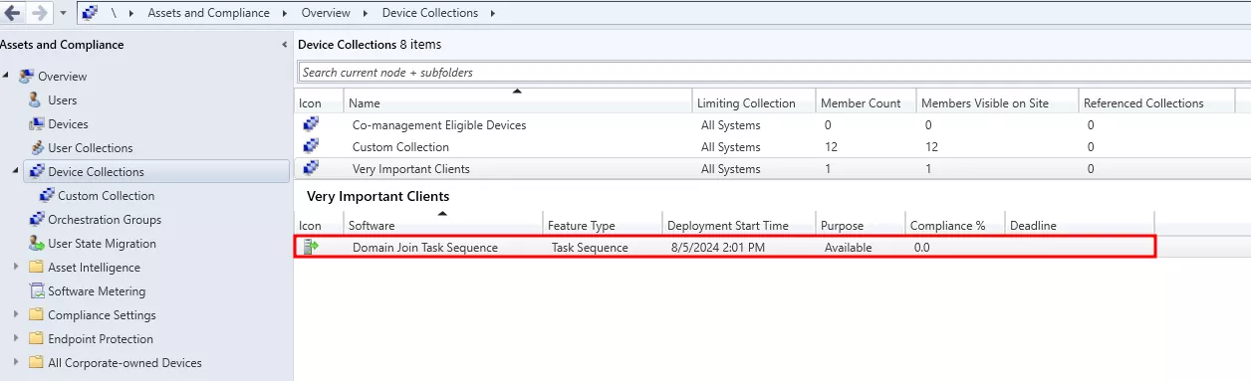Select the Co-management Eligible Devices row name
The width and height of the screenshot is (1251, 381).
point(439,125)
